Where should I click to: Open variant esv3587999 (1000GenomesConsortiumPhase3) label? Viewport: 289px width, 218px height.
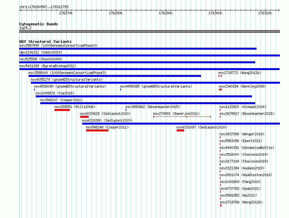point(58,45)
